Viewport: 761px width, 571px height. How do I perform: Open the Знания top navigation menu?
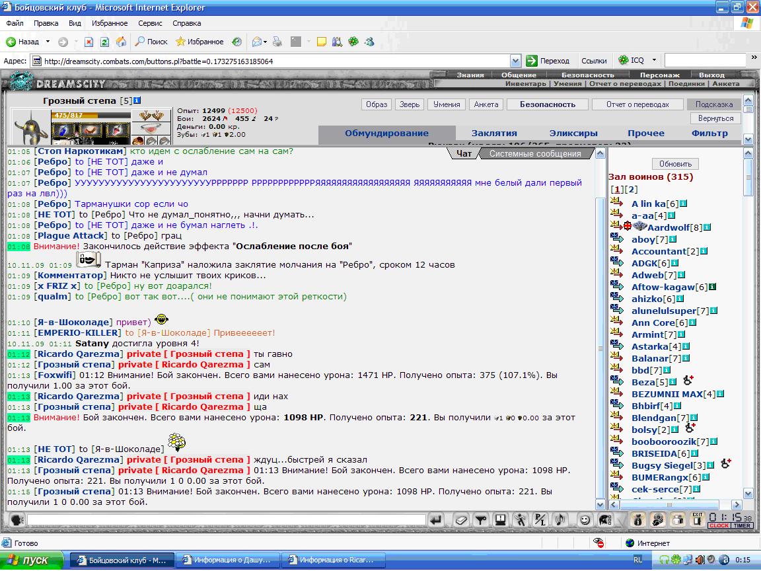coord(470,75)
